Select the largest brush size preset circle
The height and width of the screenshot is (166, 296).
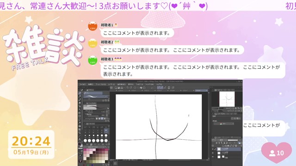[x=106, y=140]
